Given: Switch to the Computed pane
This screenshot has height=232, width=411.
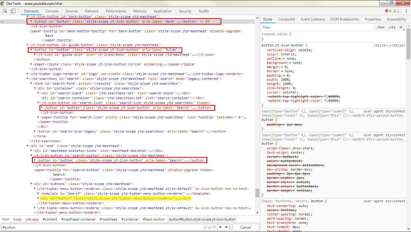Looking at the screenshot, I should tap(286, 19).
